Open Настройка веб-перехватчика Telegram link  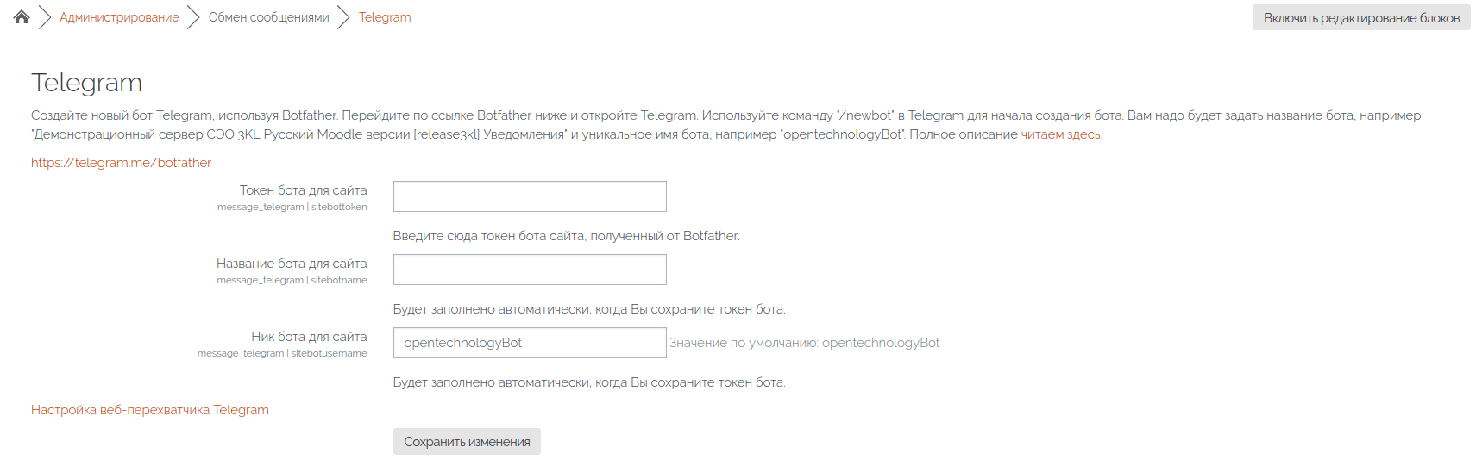pyautogui.click(x=150, y=410)
